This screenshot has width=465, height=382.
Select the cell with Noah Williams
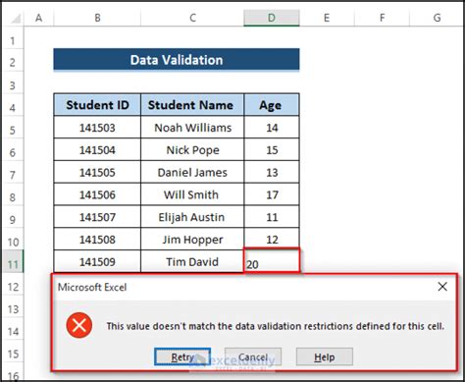click(192, 128)
